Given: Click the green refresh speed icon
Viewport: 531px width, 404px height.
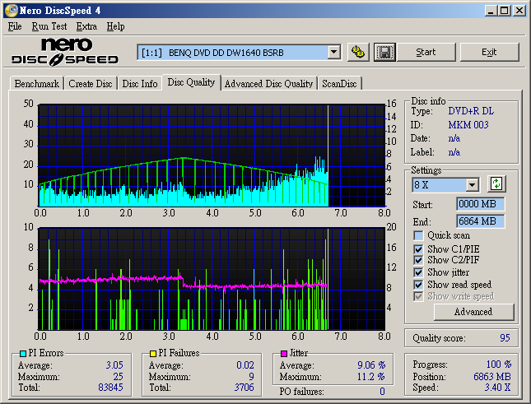Looking at the screenshot, I should pos(496,184).
